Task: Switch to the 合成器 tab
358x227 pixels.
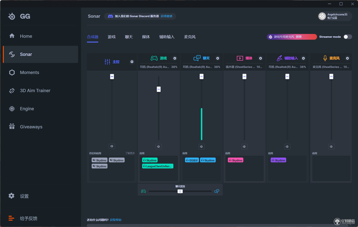Action: (x=93, y=37)
